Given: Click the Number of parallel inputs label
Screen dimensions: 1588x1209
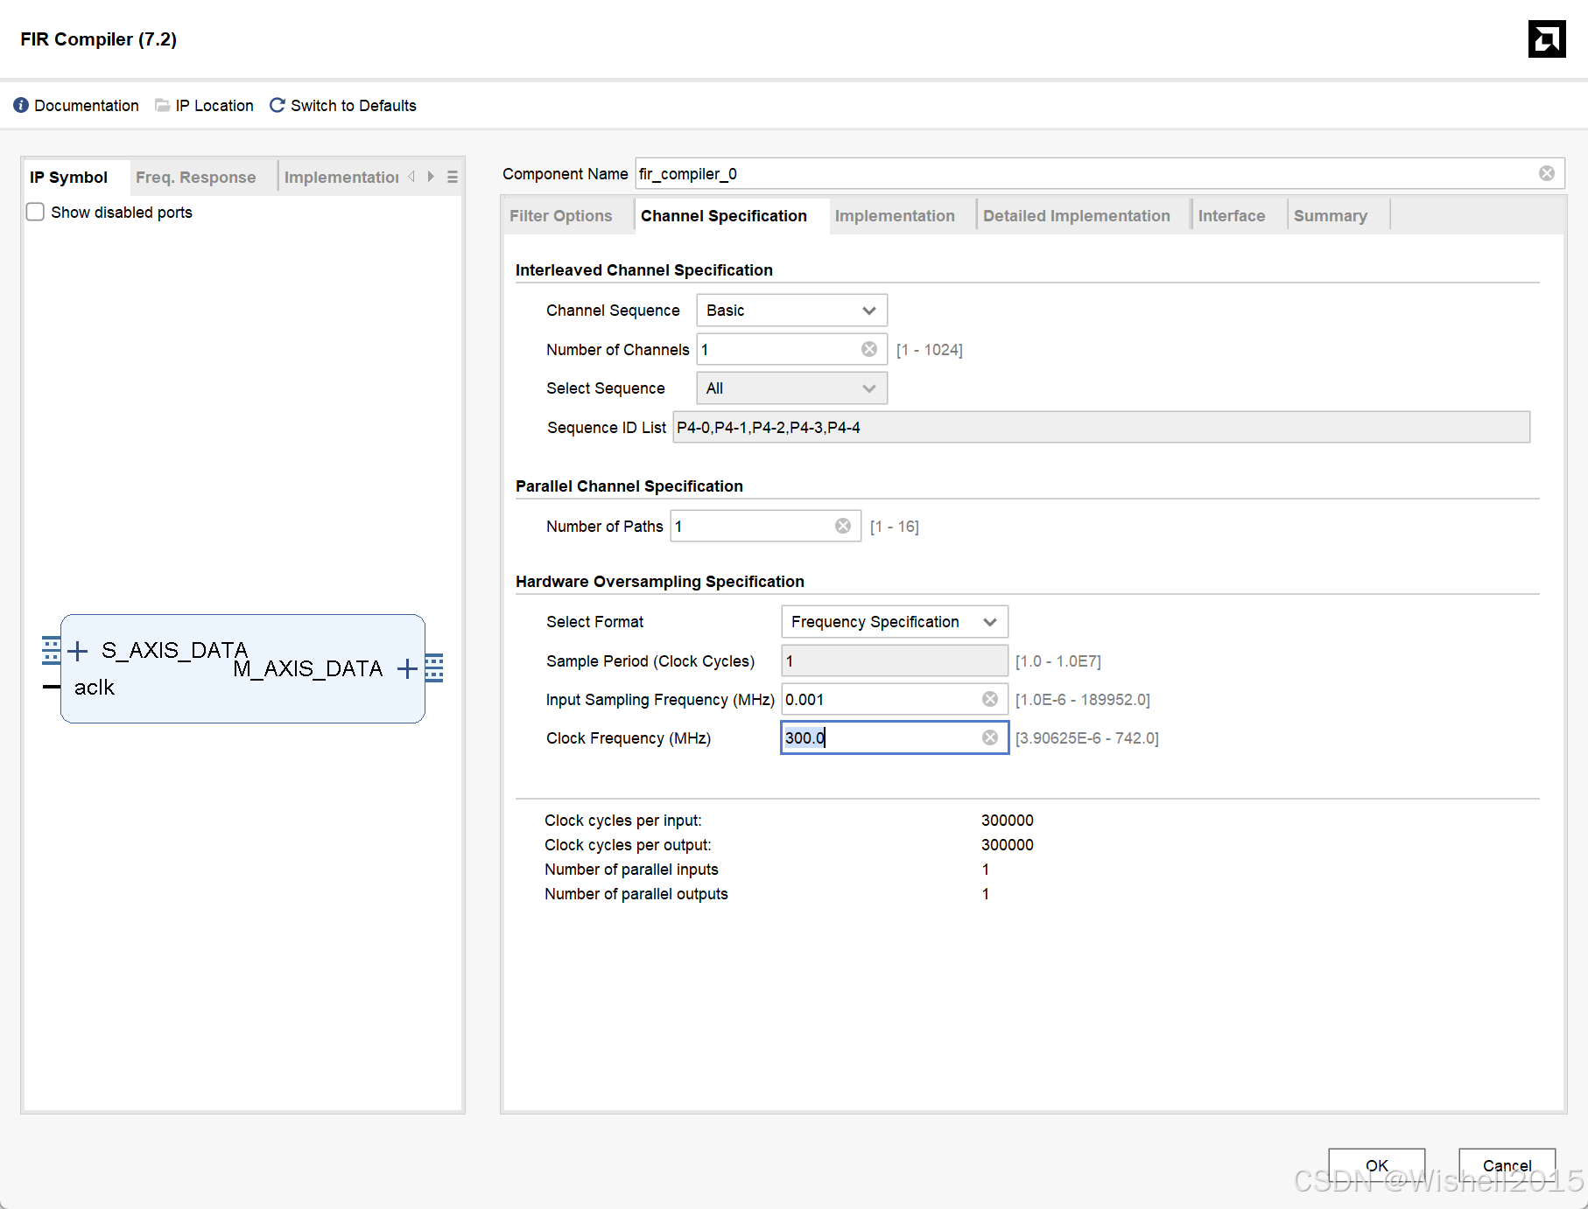Looking at the screenshot, I should click(x=631, y=869).
